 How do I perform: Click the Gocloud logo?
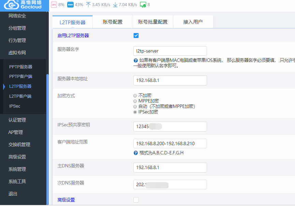(x=23, y=5)
